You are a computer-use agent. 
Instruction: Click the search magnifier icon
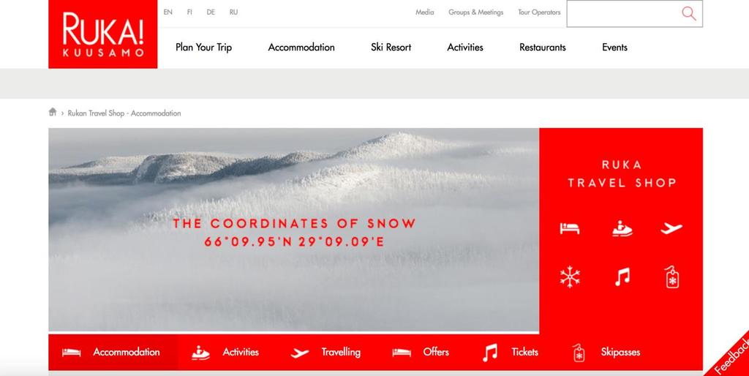[688, 13]
